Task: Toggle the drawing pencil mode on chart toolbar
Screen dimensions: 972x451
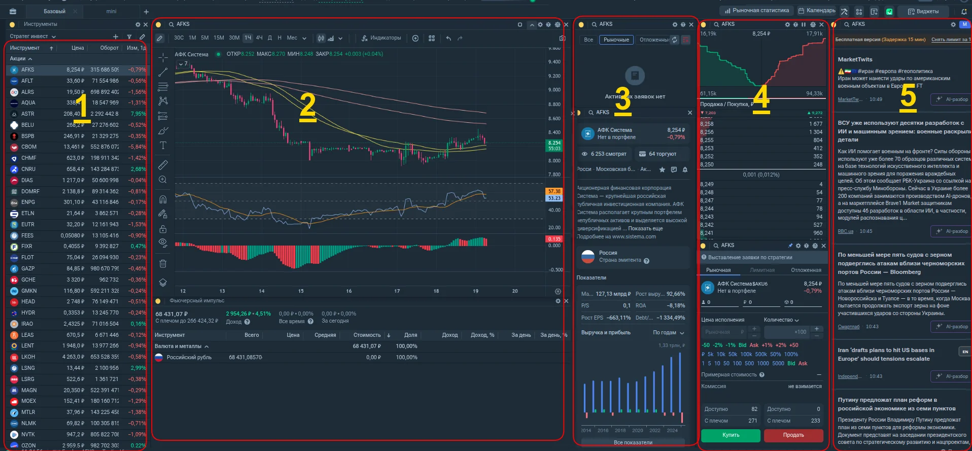Action: [160, 38]
